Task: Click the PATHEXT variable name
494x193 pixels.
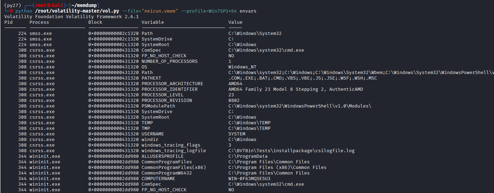Action: pyautogui.click(x=151, y=78)
